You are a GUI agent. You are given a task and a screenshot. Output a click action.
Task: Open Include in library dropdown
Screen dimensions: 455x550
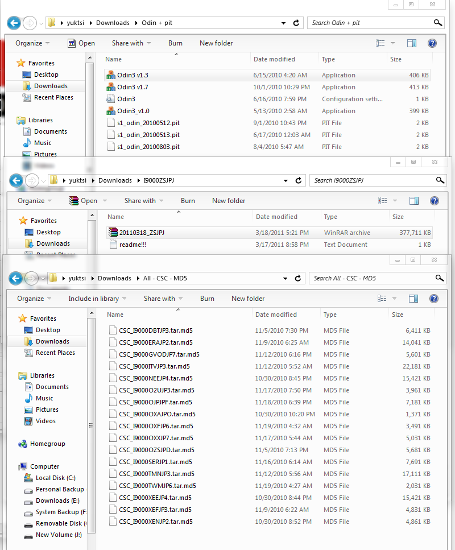click(97, 299)
